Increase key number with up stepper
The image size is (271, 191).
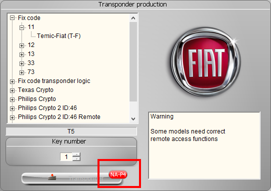76,154
